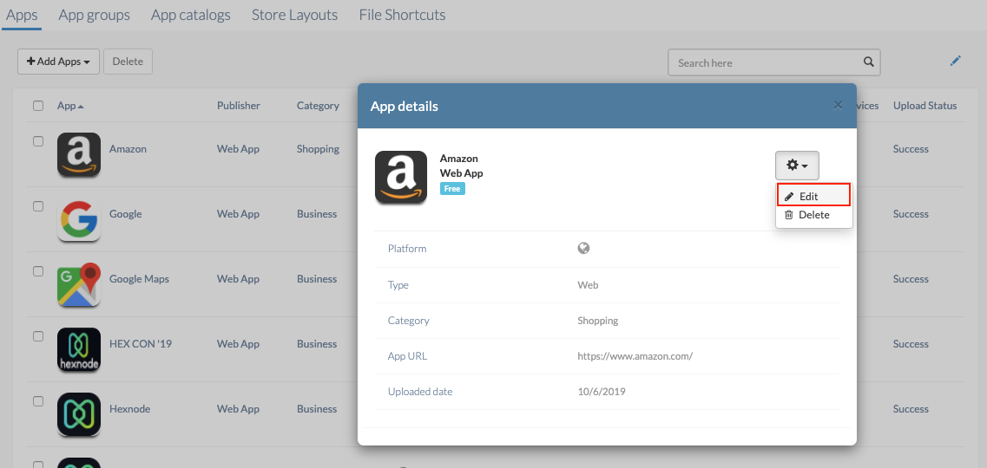Click Shopping category in the Amazon table row
987x468 pixels.
[318, 149]
